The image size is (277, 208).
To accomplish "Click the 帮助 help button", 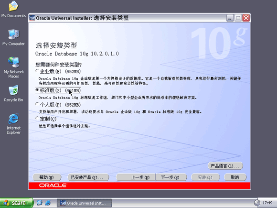I will (x=47, y=177).
